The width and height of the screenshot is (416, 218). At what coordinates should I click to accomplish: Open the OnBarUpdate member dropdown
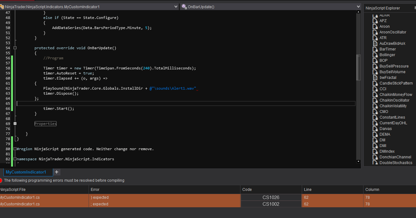358,6
